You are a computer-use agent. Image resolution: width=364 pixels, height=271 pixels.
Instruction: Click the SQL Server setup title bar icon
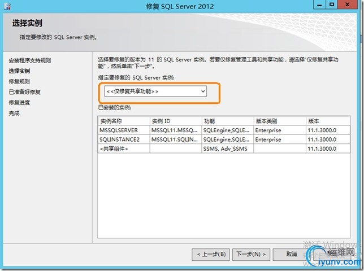[7, 6]
